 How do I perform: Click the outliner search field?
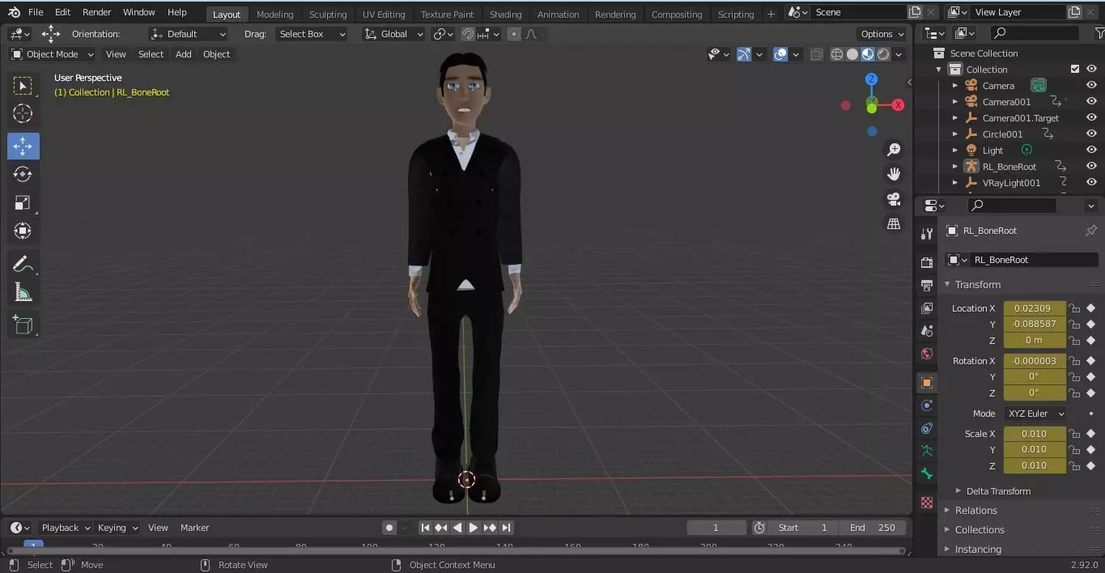point(1035,33)
